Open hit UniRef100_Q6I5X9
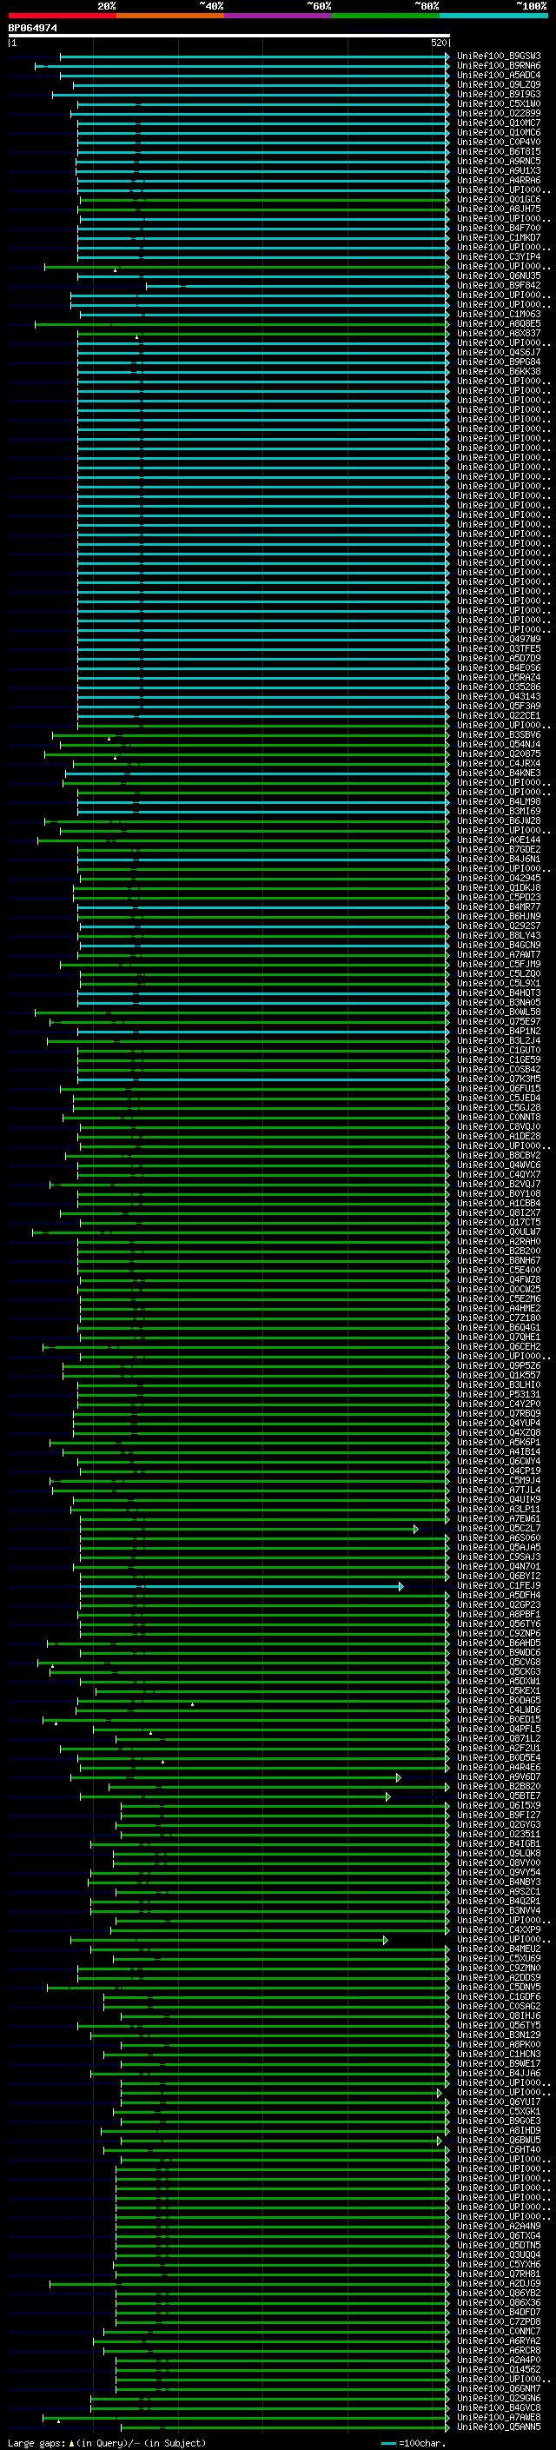 [499, 1806]
